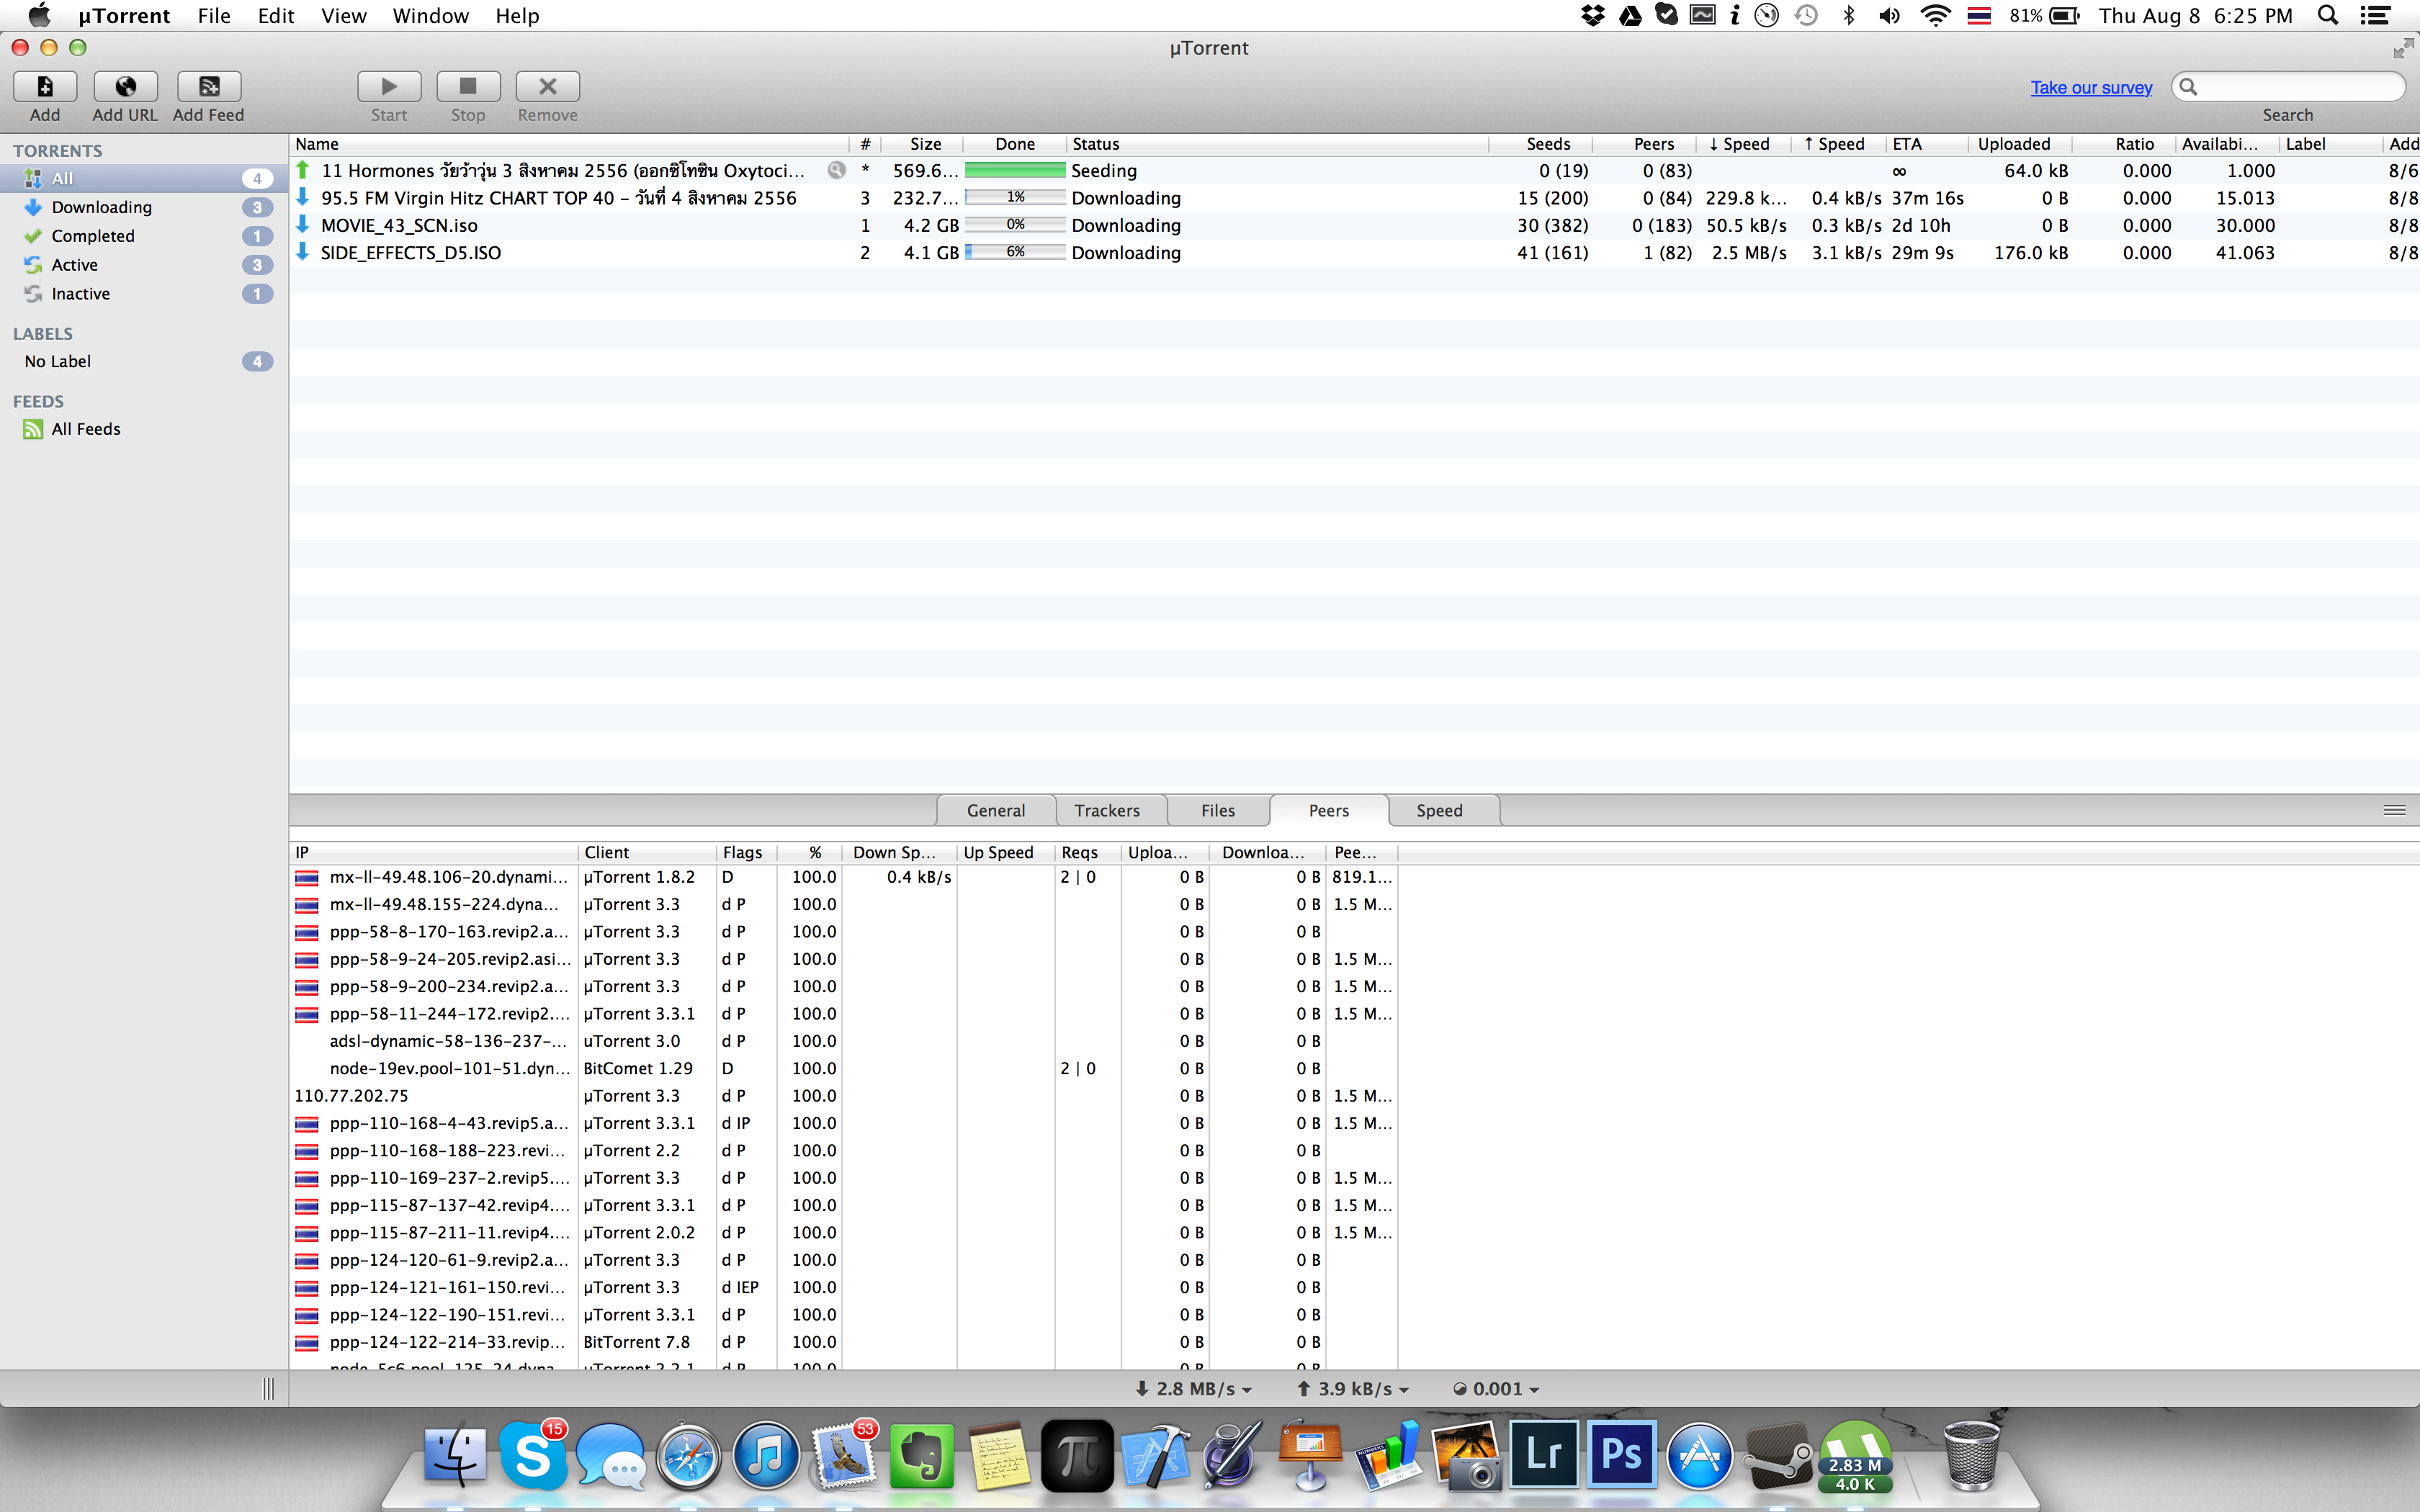Open All Feeds RSS item in sidebar

(x=85, y=429)
